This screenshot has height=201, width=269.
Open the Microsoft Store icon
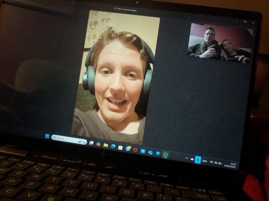point(121,148)
